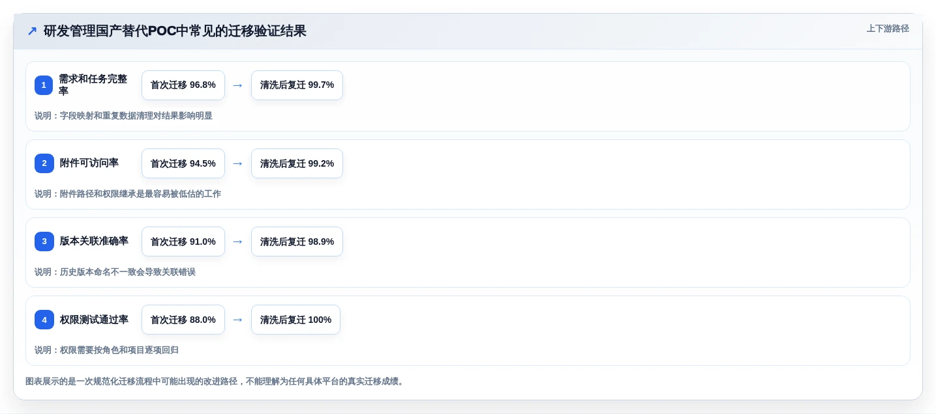Screen dimensions: 936x414
Task: Click the arrow between 96.8% and 99.7%
Action: (x=238, y=85)
